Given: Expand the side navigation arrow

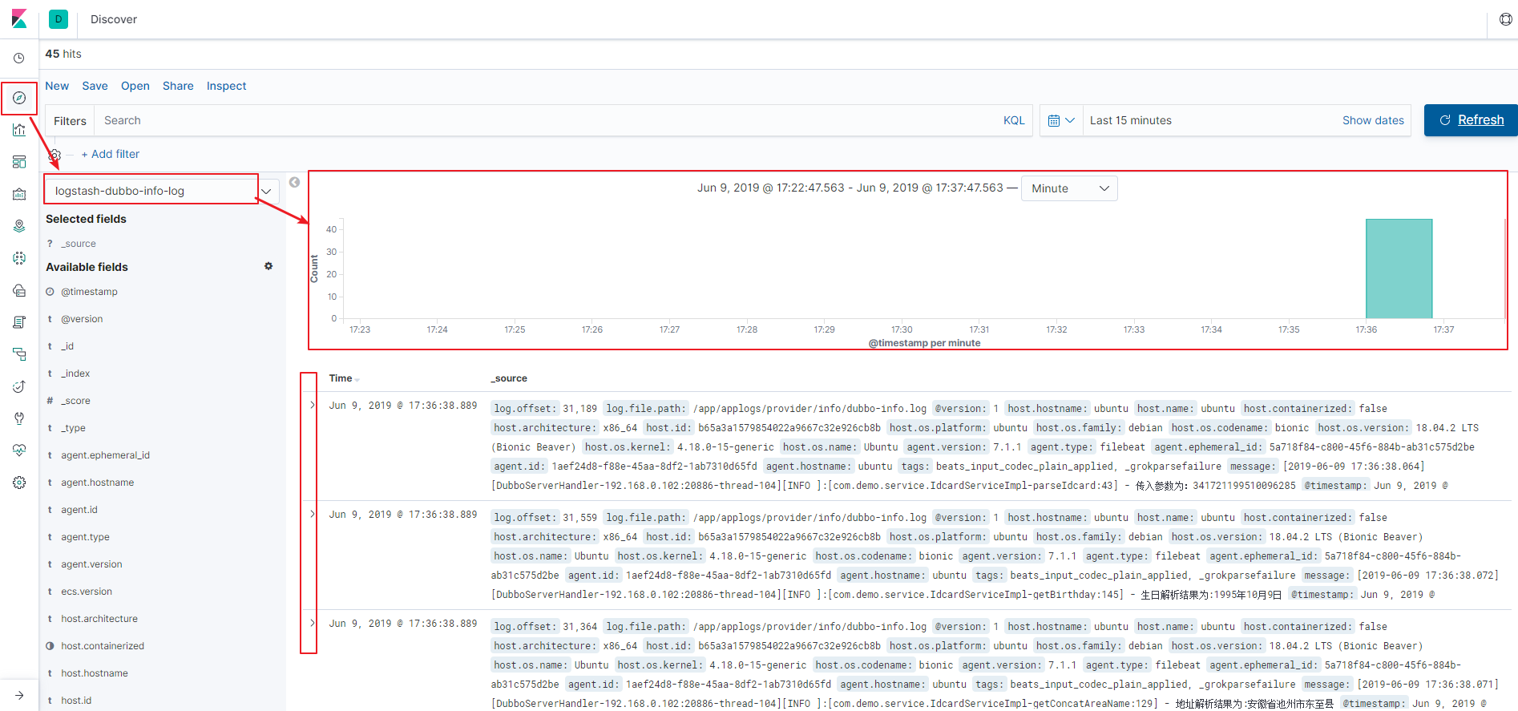Looking at the screenshot, I should [x=19, y=695].
